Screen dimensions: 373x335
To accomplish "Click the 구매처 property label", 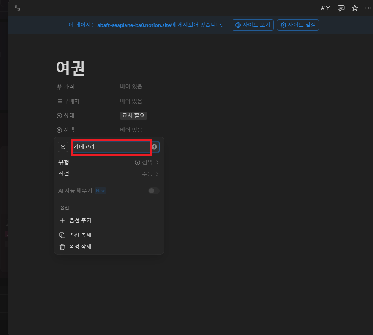I will 71,101.
